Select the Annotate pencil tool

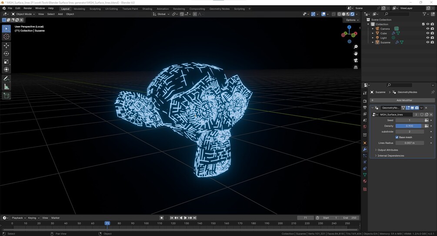pyautogui.click(x=6, y=79)
